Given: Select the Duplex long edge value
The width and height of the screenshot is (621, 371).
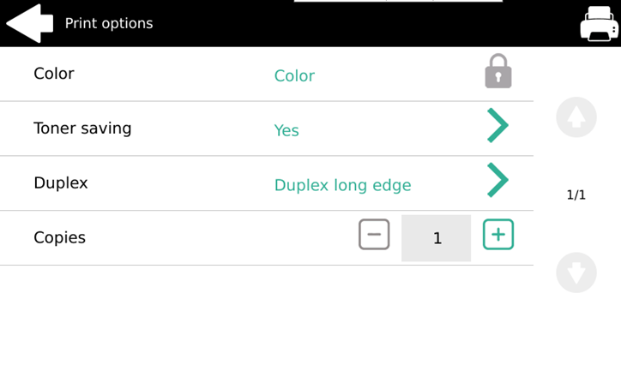Looking at the screenshot, I should coord(342,185).
